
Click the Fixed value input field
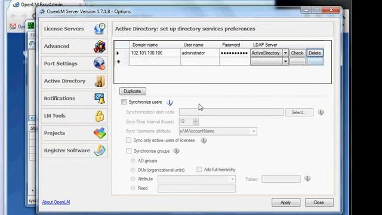point(196,189)
